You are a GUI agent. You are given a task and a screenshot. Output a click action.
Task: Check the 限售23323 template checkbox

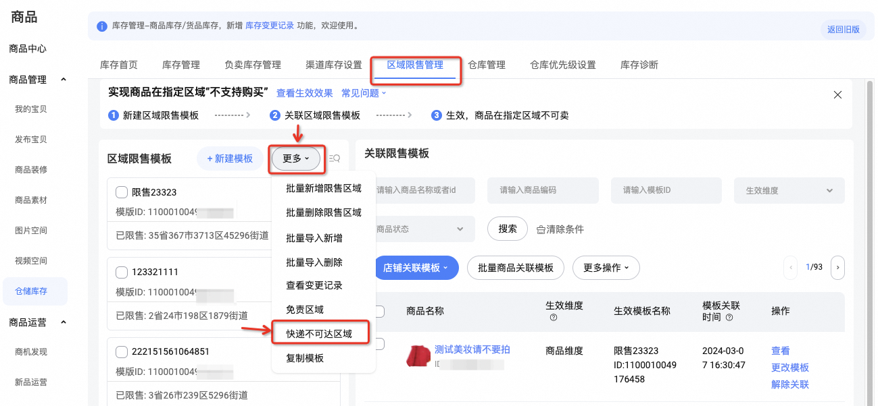122,192
